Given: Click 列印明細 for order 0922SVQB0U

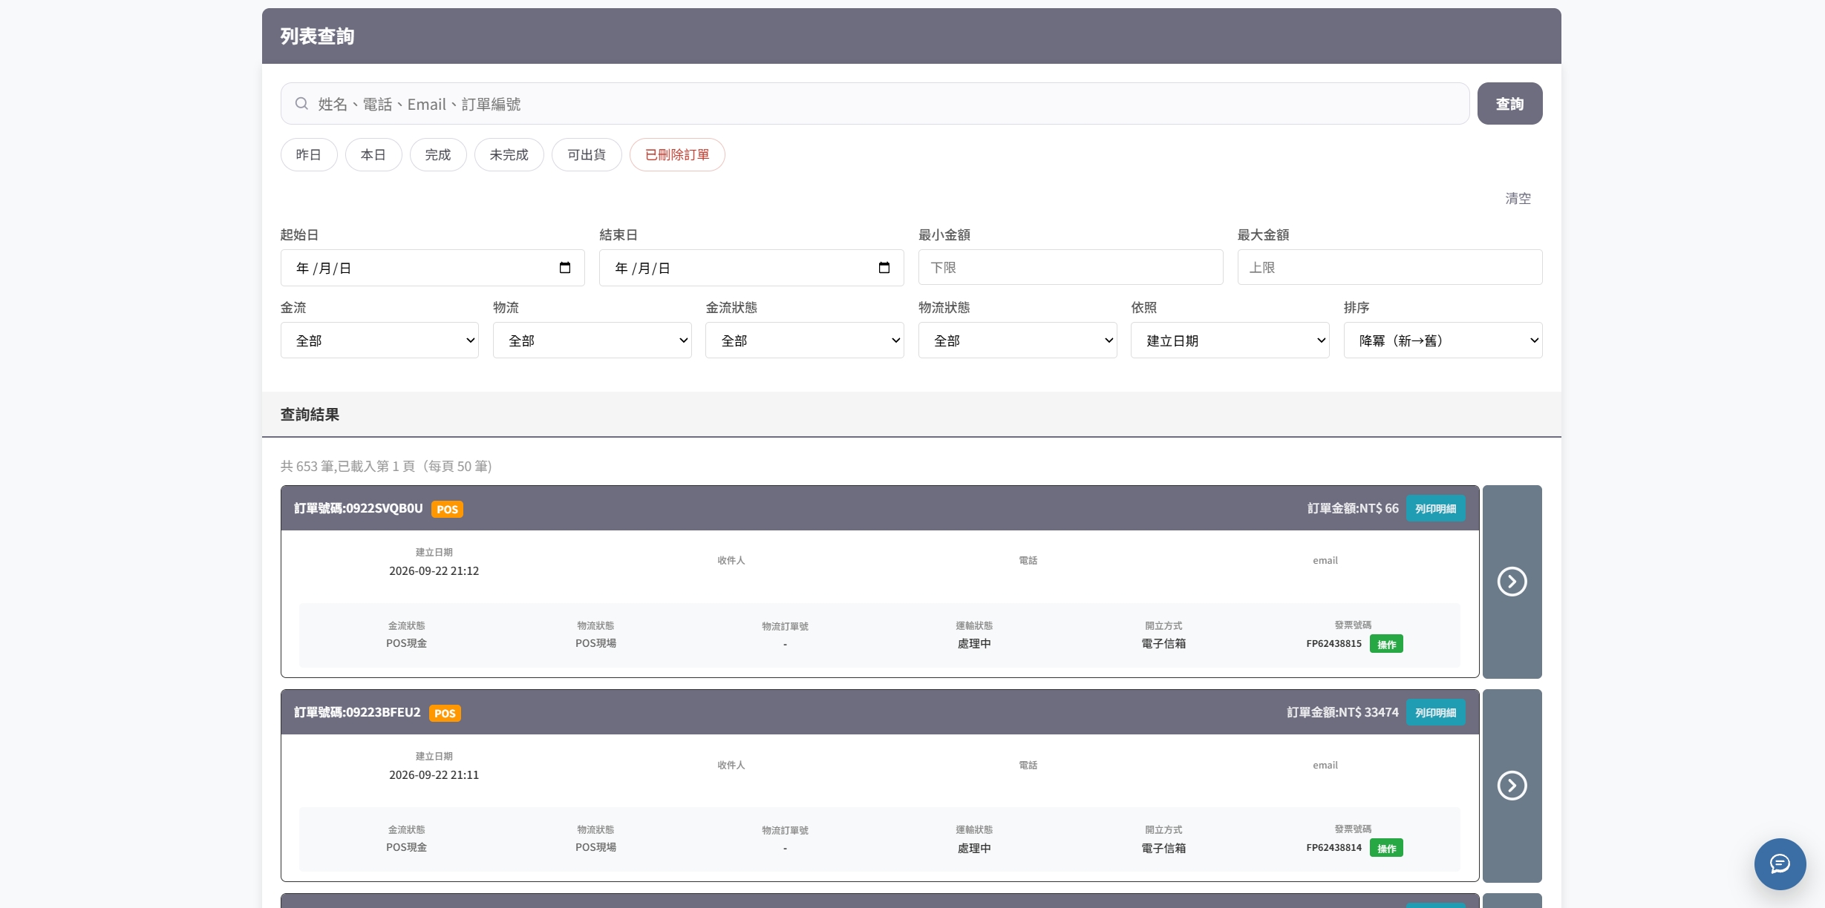Looking at the screenshot, I should 1436,508.
